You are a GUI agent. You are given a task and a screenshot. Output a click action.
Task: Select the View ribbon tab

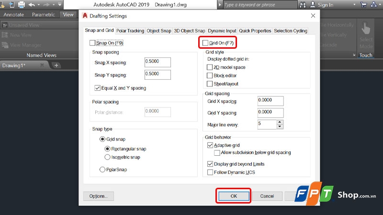click(x=68, y=15)
